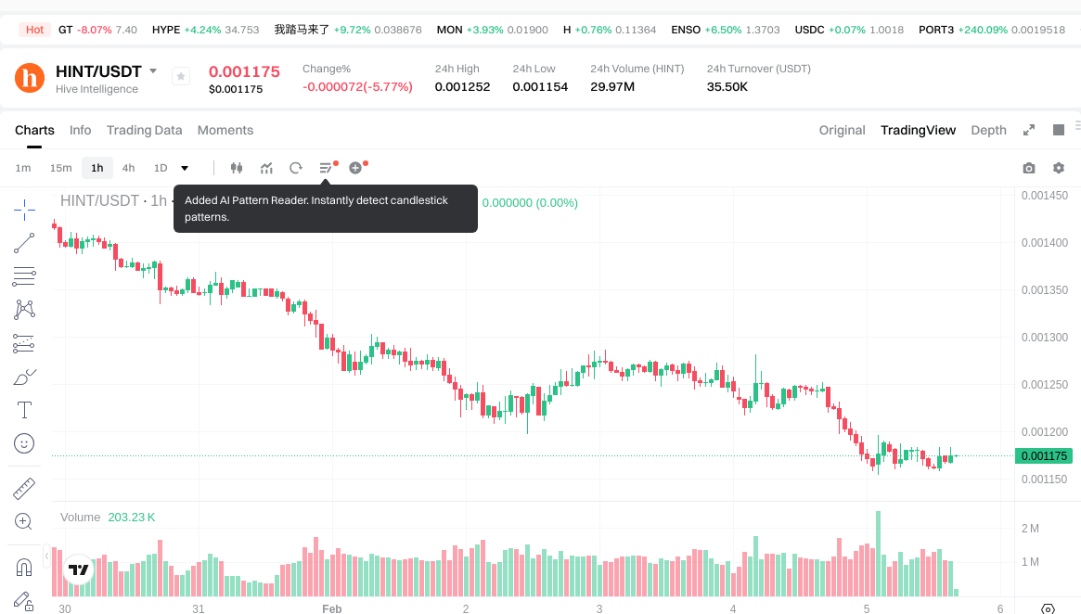Expand chart to fullscreen
1081x614 pixels.
(x=1028, y=130)
